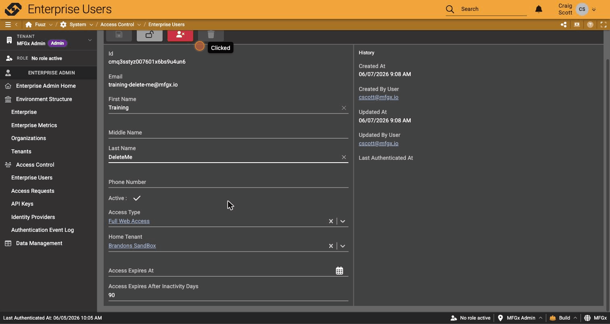Open the Home Tenant dropdown arrow
Screen dimensions: 610x324
343,246
